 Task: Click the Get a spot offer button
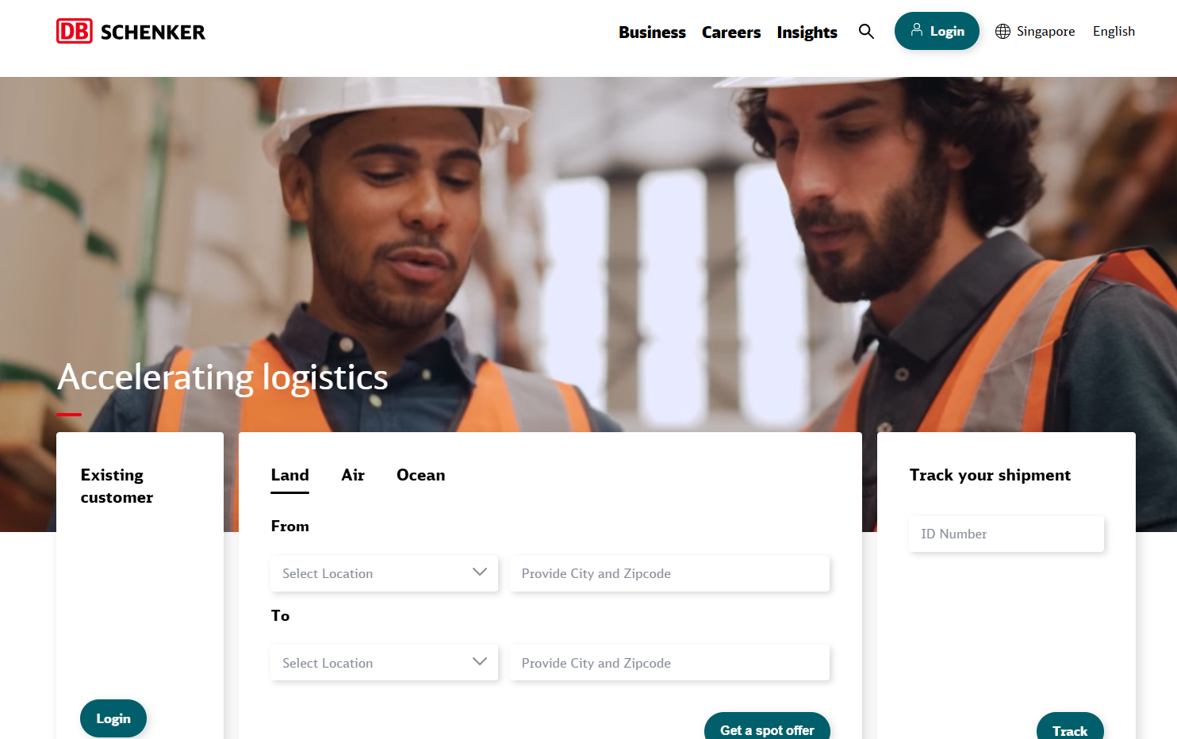(767, 726)
